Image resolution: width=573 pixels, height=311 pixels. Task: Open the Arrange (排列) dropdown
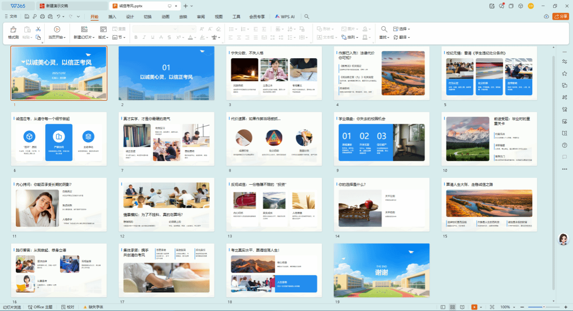(x=353, y=37)
